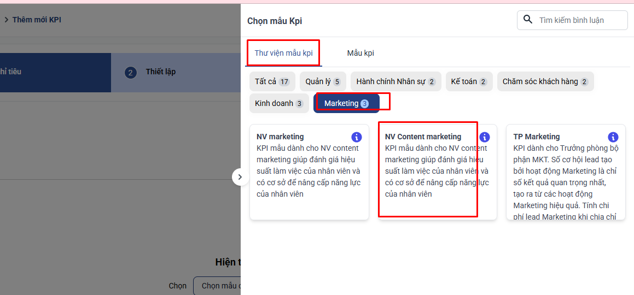Filter by Quản lý category
The image size is (634, 295).
[323, 81]
